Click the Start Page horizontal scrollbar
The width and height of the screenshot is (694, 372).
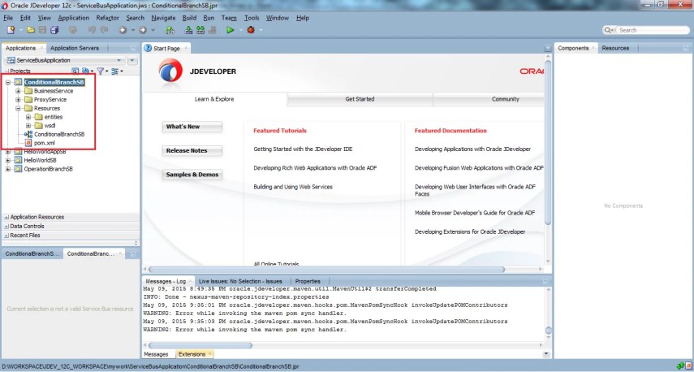tap(326, 270)
